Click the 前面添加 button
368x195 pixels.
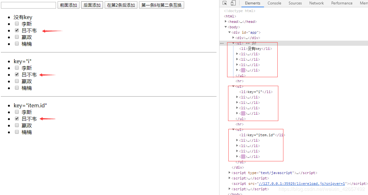click(68, 5)
